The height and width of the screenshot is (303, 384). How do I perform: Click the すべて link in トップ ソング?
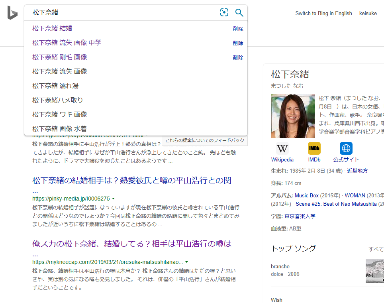(376, 249)
